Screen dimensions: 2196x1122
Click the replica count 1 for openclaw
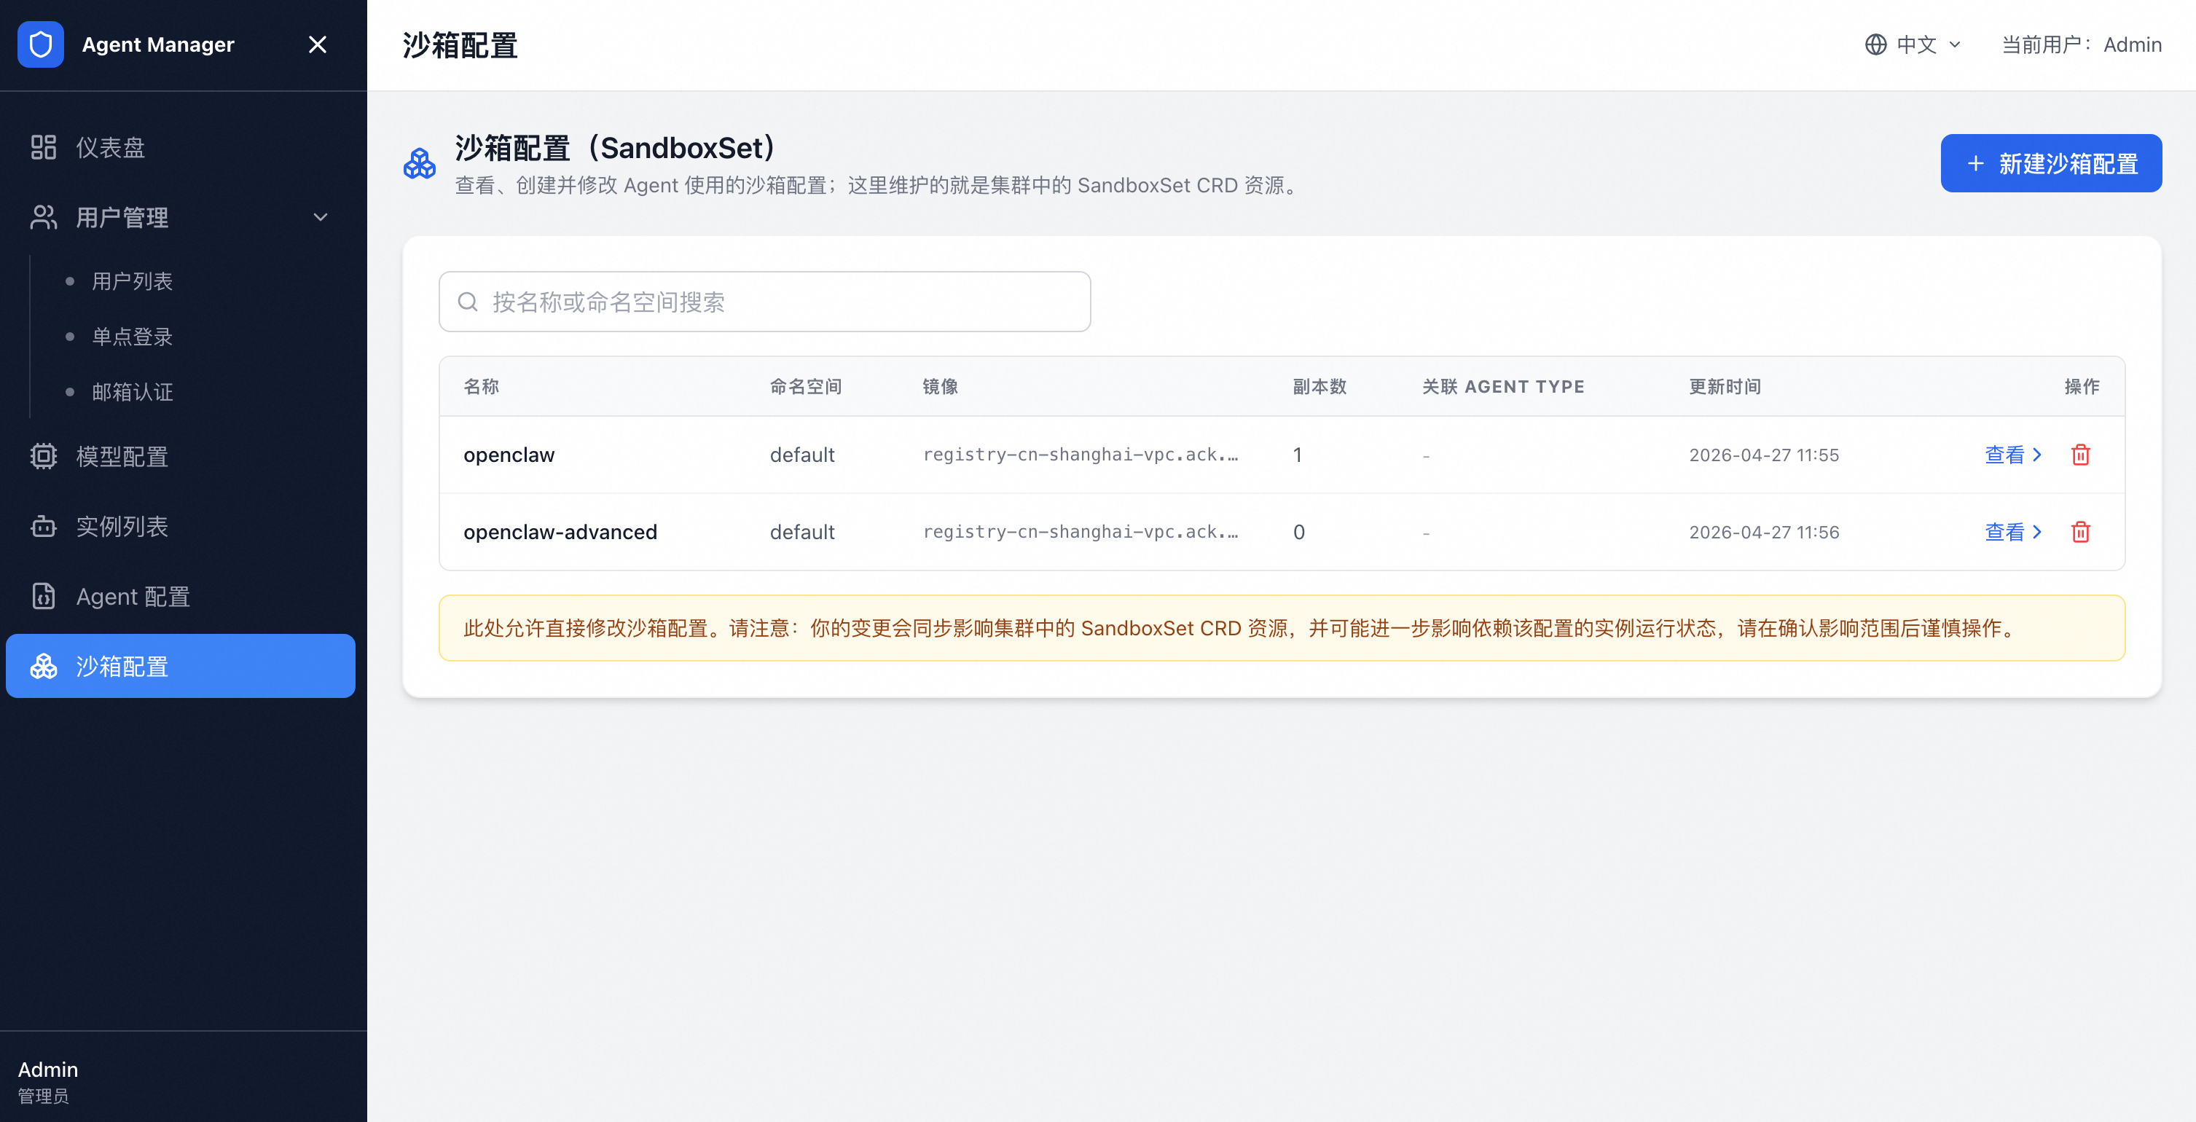[x=1298, y=455]
